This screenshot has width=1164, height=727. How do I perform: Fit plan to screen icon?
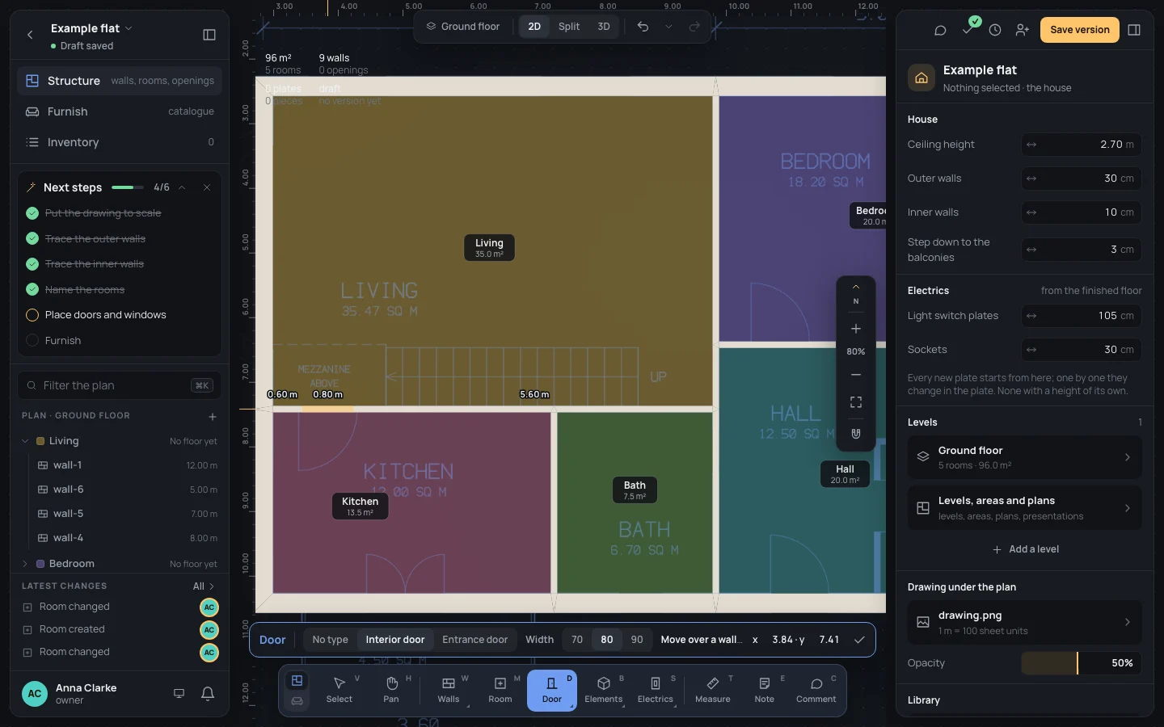click(856, 402)
